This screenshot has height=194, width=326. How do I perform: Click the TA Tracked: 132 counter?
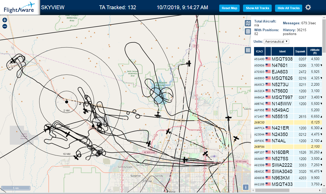[x=118, y=7]
